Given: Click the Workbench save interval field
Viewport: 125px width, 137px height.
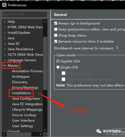Looking at the screenshot, I should (120, 48).
